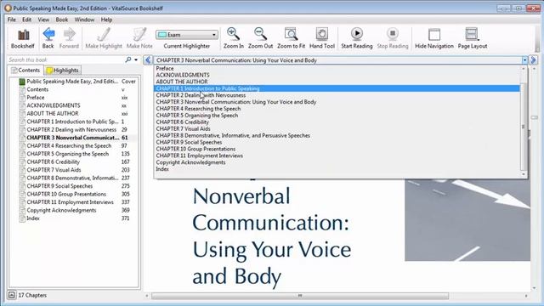This screenshot has height=306, width=544.
Task: Click the road arrow chapter image
Action: click(467, 220)
